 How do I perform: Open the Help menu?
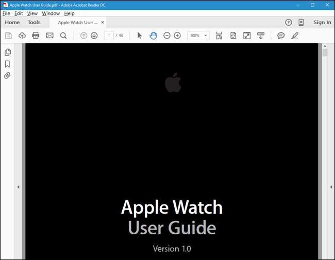click(69, 13)
